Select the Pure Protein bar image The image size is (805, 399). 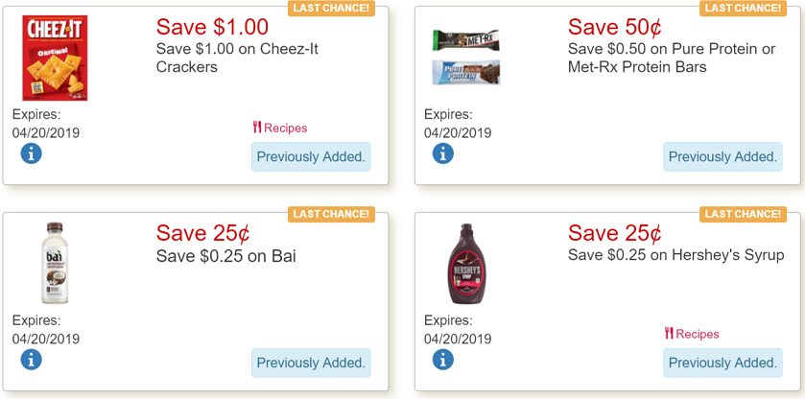pyautogui.click(x=465, y=73)
